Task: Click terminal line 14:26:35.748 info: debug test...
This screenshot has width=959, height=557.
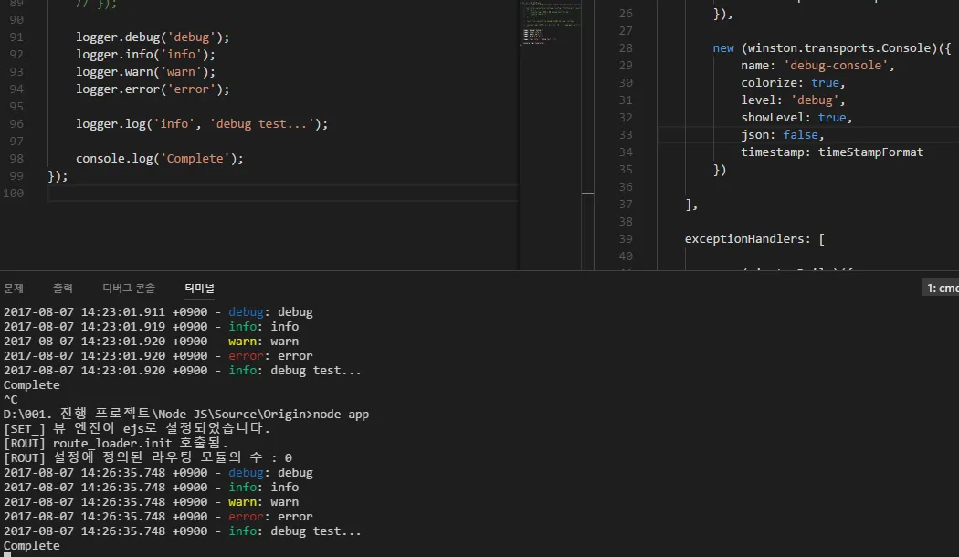Action: click(x=183, y=531)
